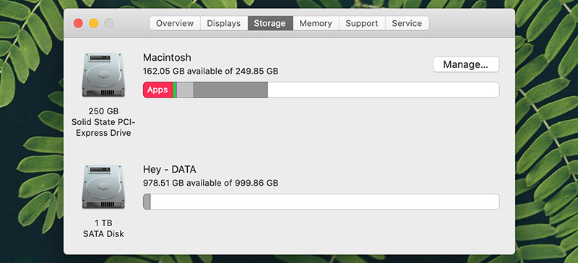Click the Macintosh volume name
The height and width of the screenshot is (263, 578).
tap(167, 58)
